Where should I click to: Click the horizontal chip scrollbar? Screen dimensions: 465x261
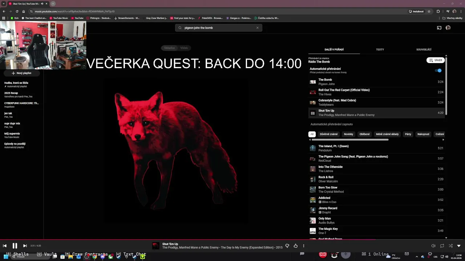click(350, 140)
